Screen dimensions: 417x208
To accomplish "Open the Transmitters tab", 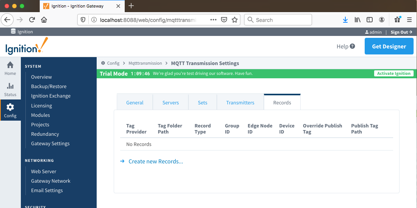I will pyautogui.click(x=240, y=102).
